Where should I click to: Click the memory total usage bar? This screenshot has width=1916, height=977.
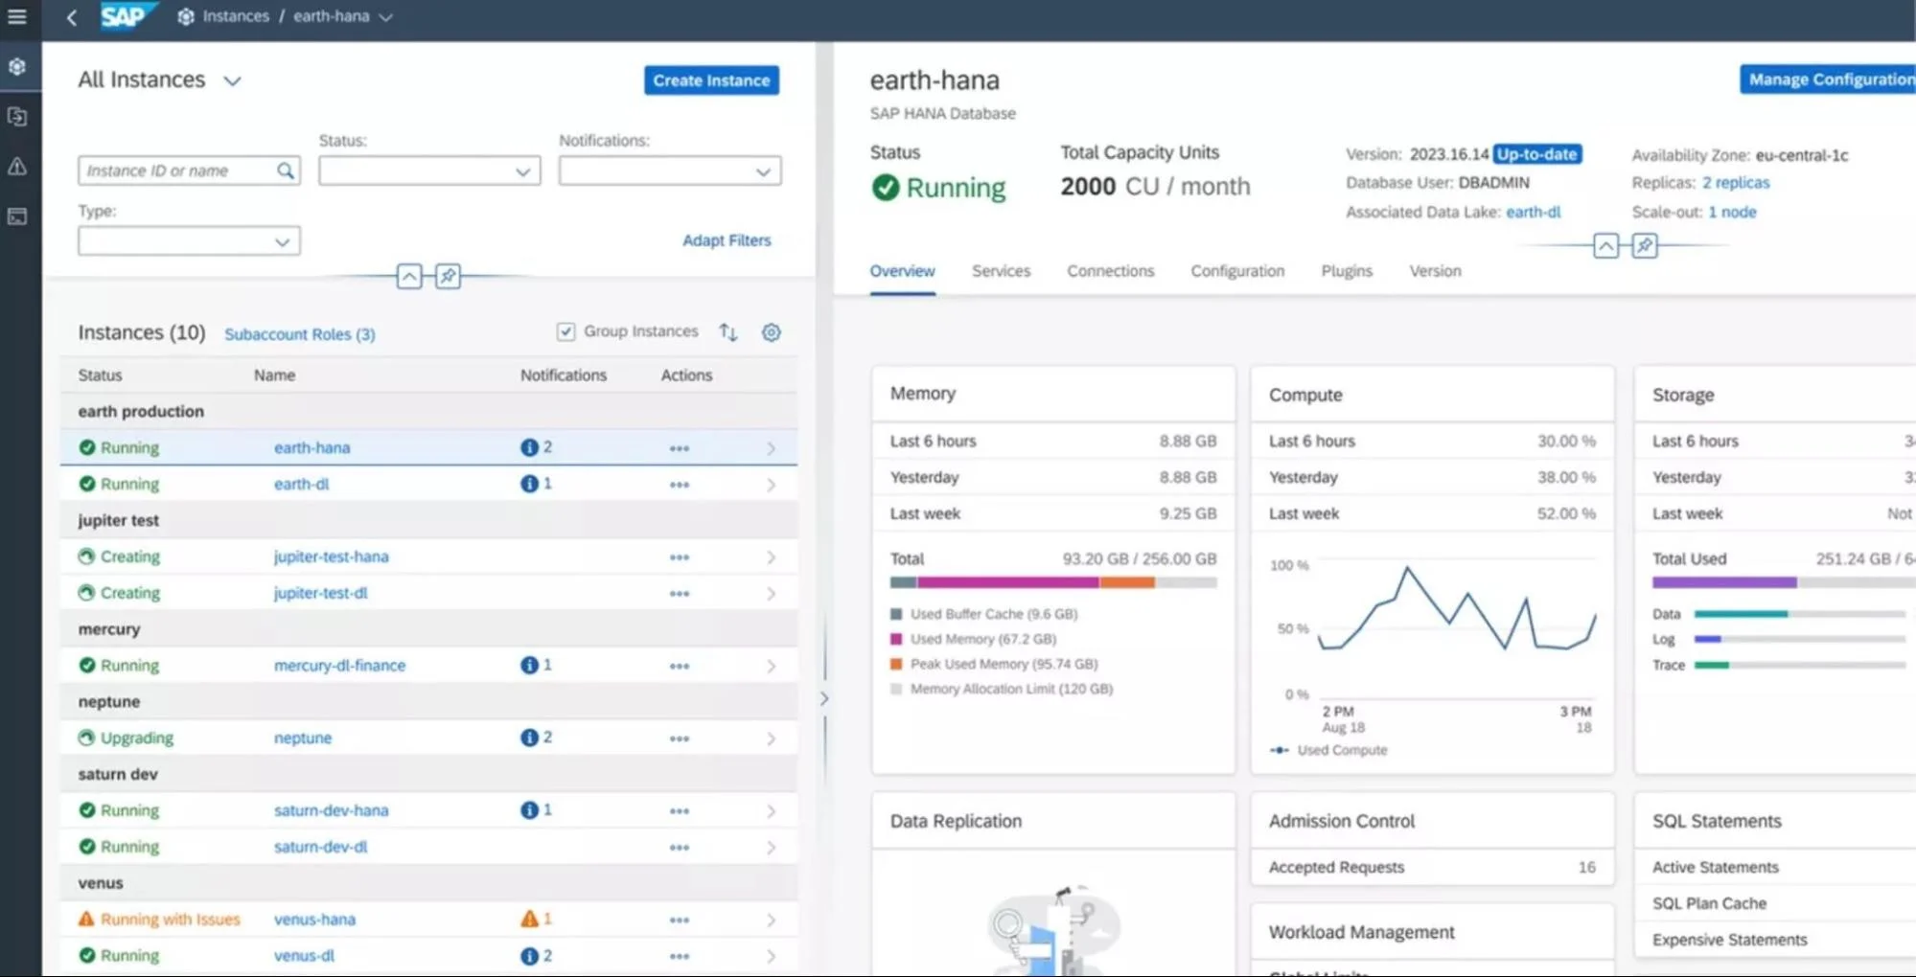pyautogui.click(x=1052, y=582)
